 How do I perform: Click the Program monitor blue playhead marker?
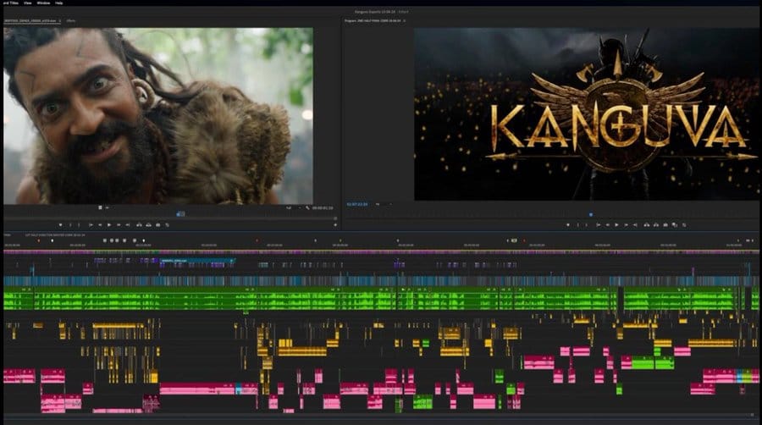point(590,214)
